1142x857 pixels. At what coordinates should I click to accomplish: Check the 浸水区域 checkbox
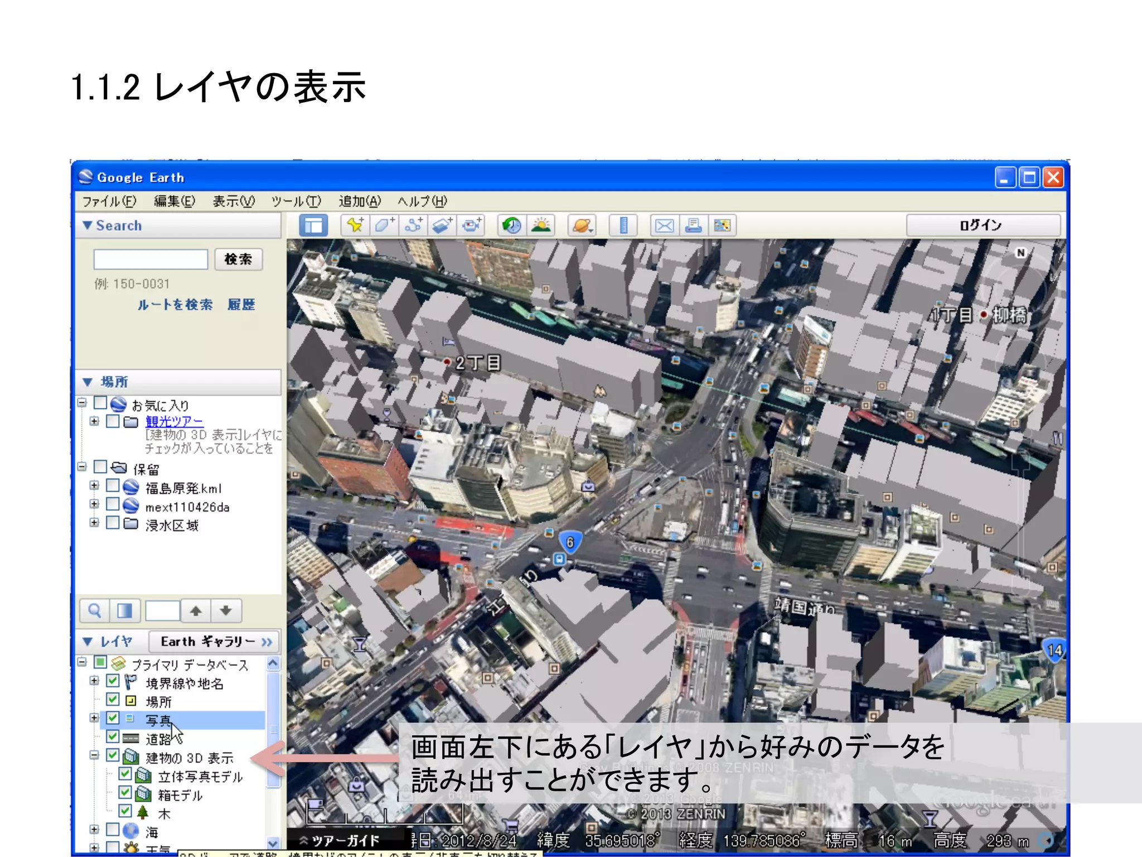point(113,523)
